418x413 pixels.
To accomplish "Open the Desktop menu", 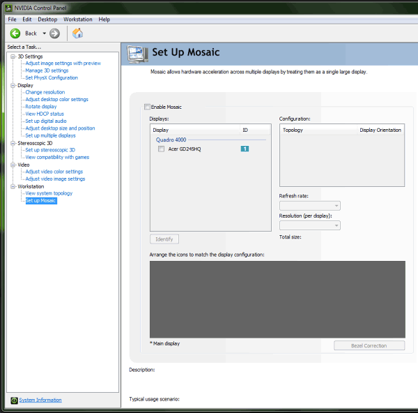I will [47, 20].
